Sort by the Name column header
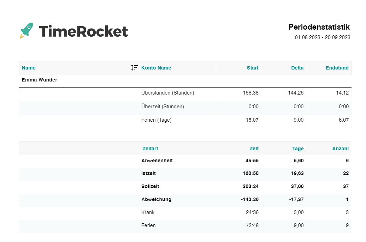366x242 pixels. (29, 68)
